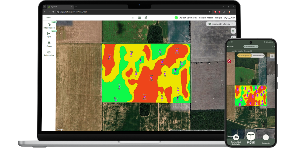Select sample point marker P34
Viewport: 296px width, 148px height.
pyautogui.click(x=116, y=100)
